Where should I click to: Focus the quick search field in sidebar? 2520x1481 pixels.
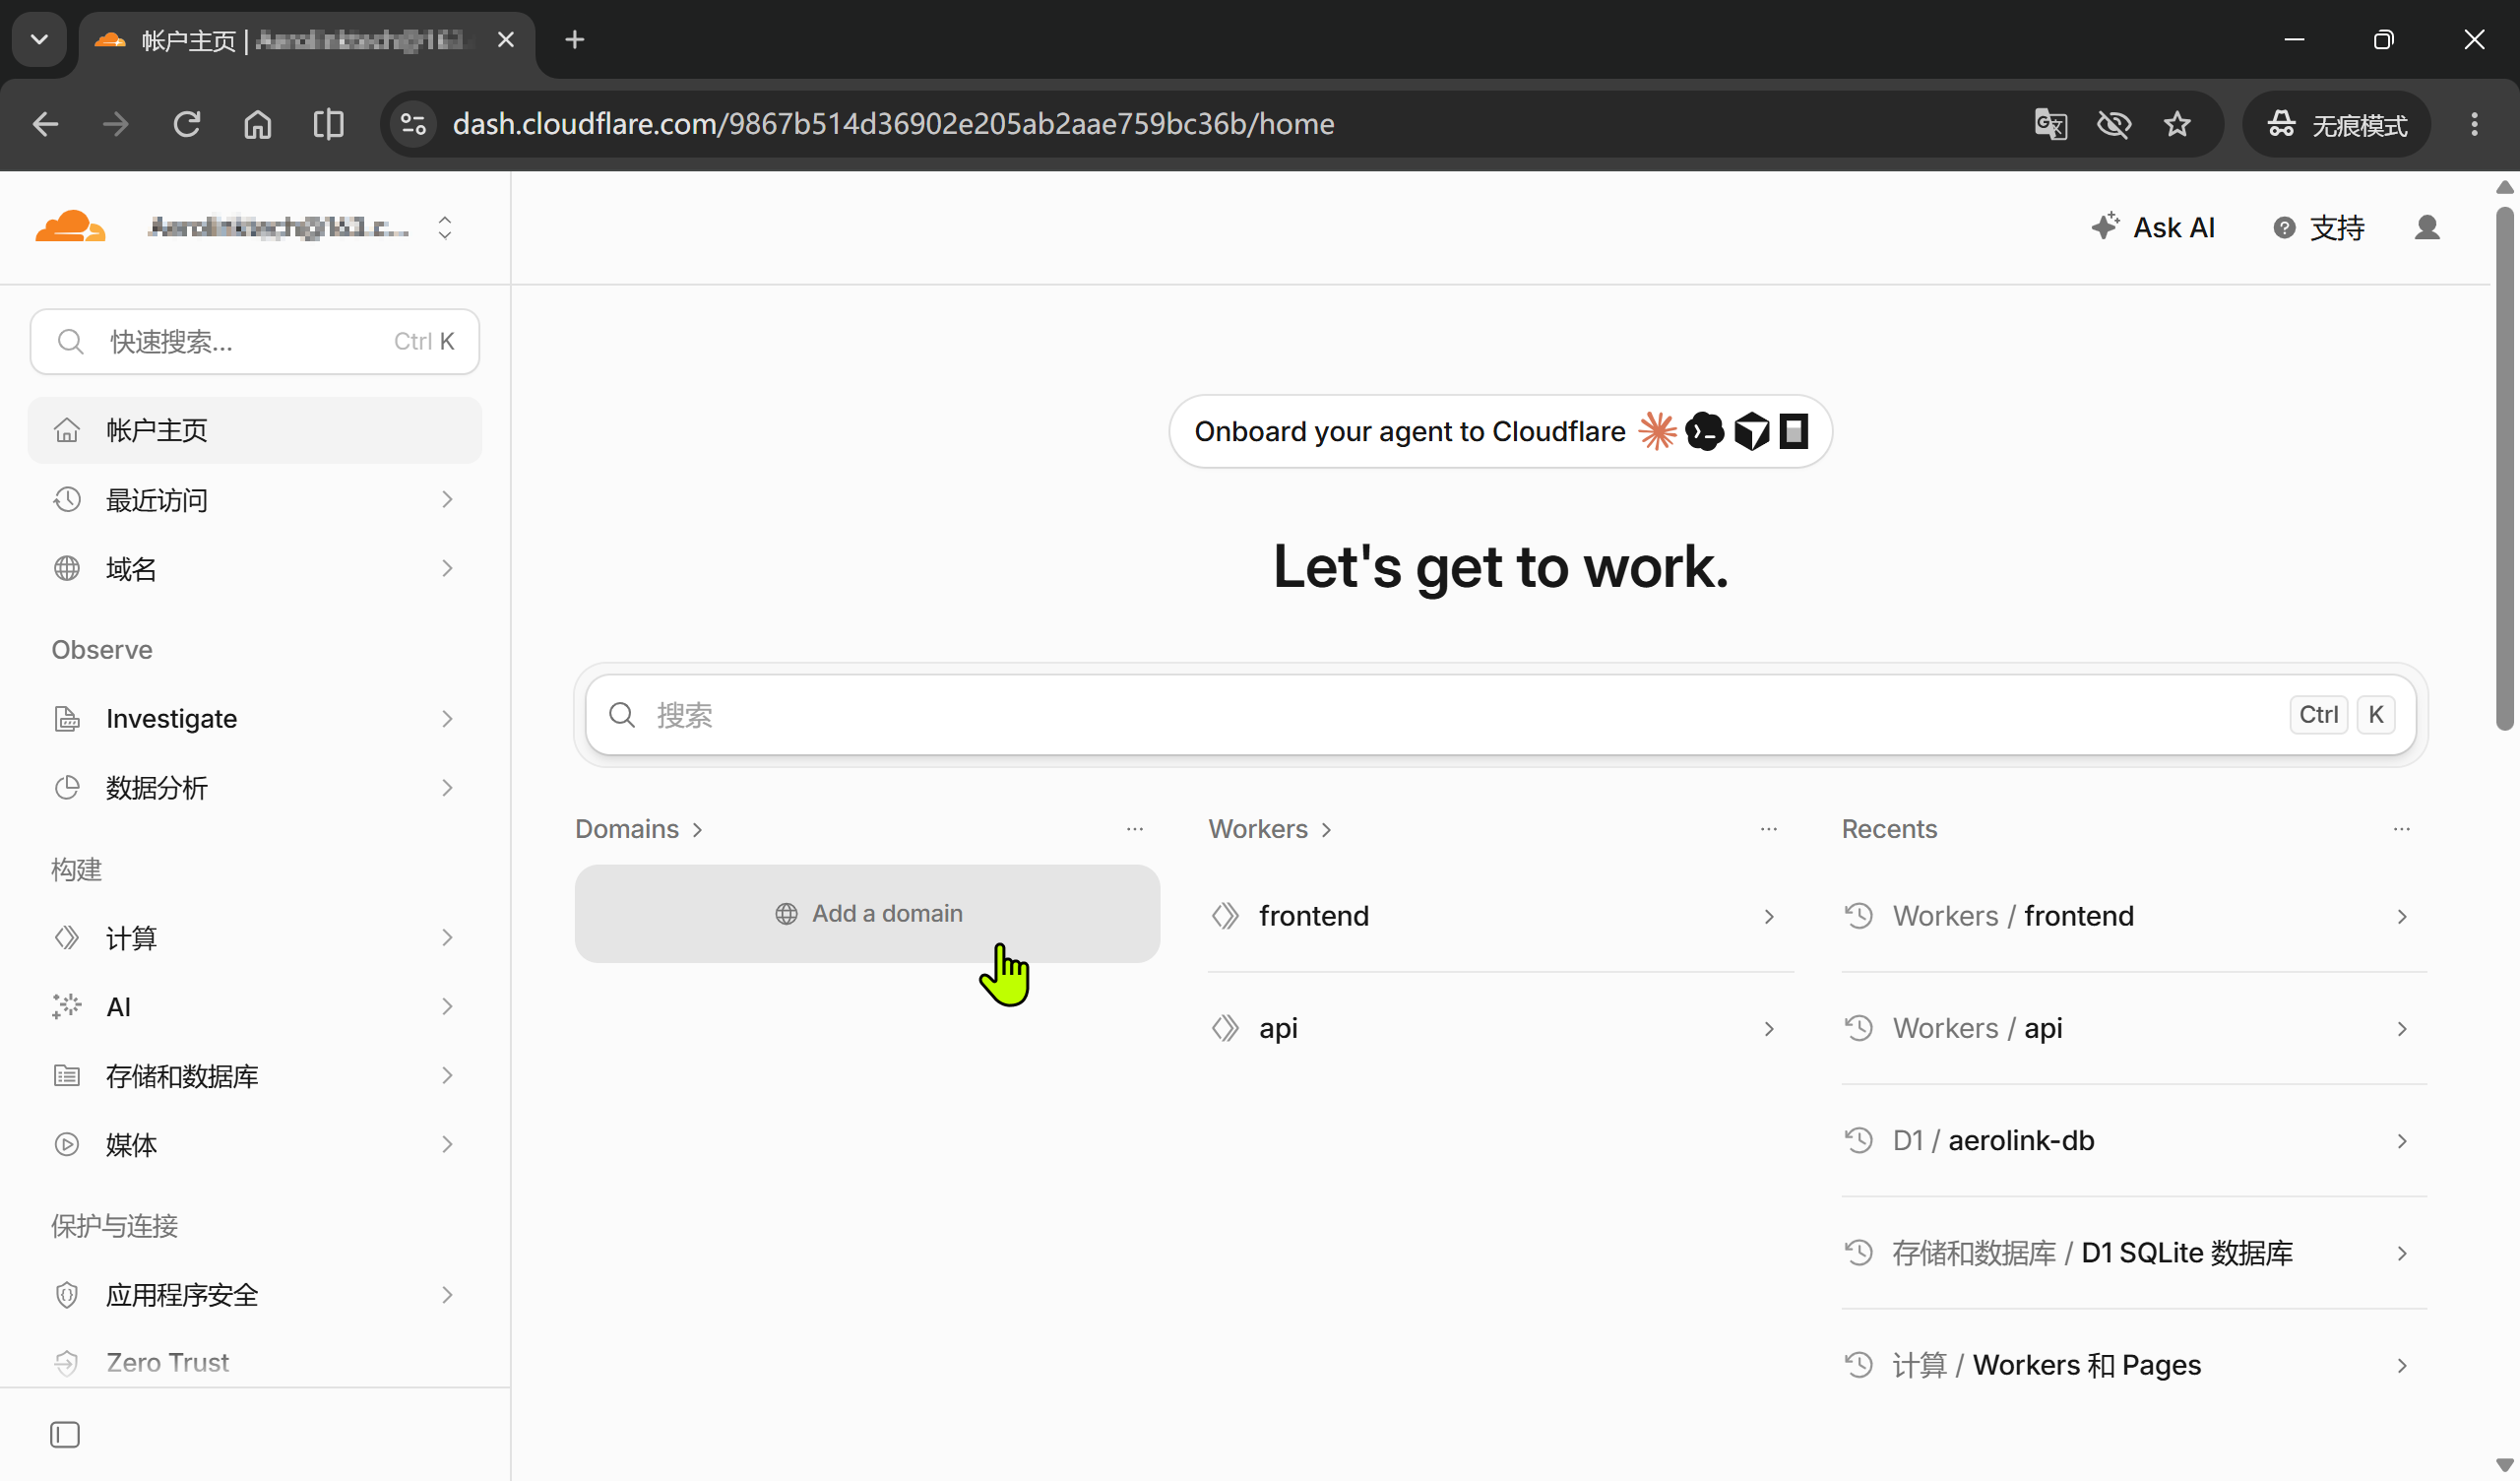click(x=255, y=342)
